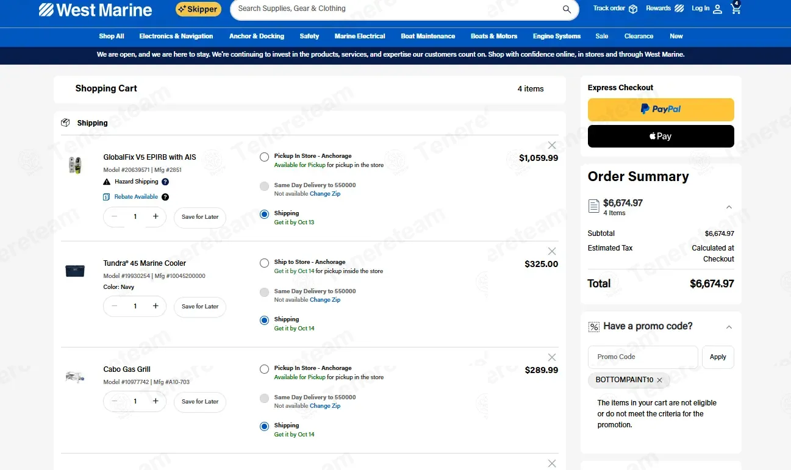Decrease GlobalFix V5 EPIRB quantity

tap(115, 216)
